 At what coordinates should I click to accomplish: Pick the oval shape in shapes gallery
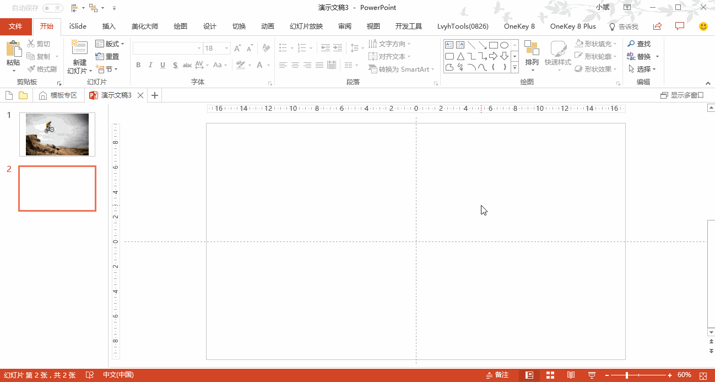coord(504,45)
